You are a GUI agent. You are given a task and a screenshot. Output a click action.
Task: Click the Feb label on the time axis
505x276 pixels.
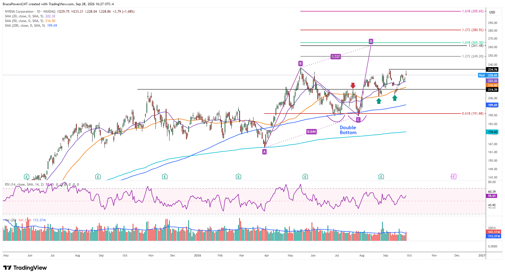point(220,255)
